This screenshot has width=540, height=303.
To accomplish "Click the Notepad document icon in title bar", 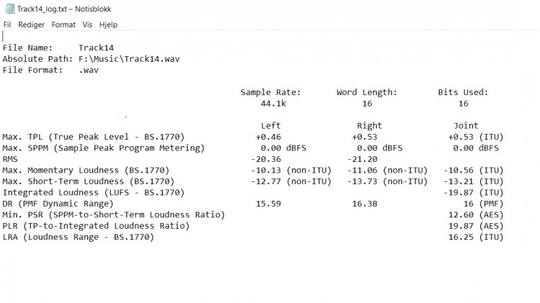I will pyautogui.click(x=9, y=9).
